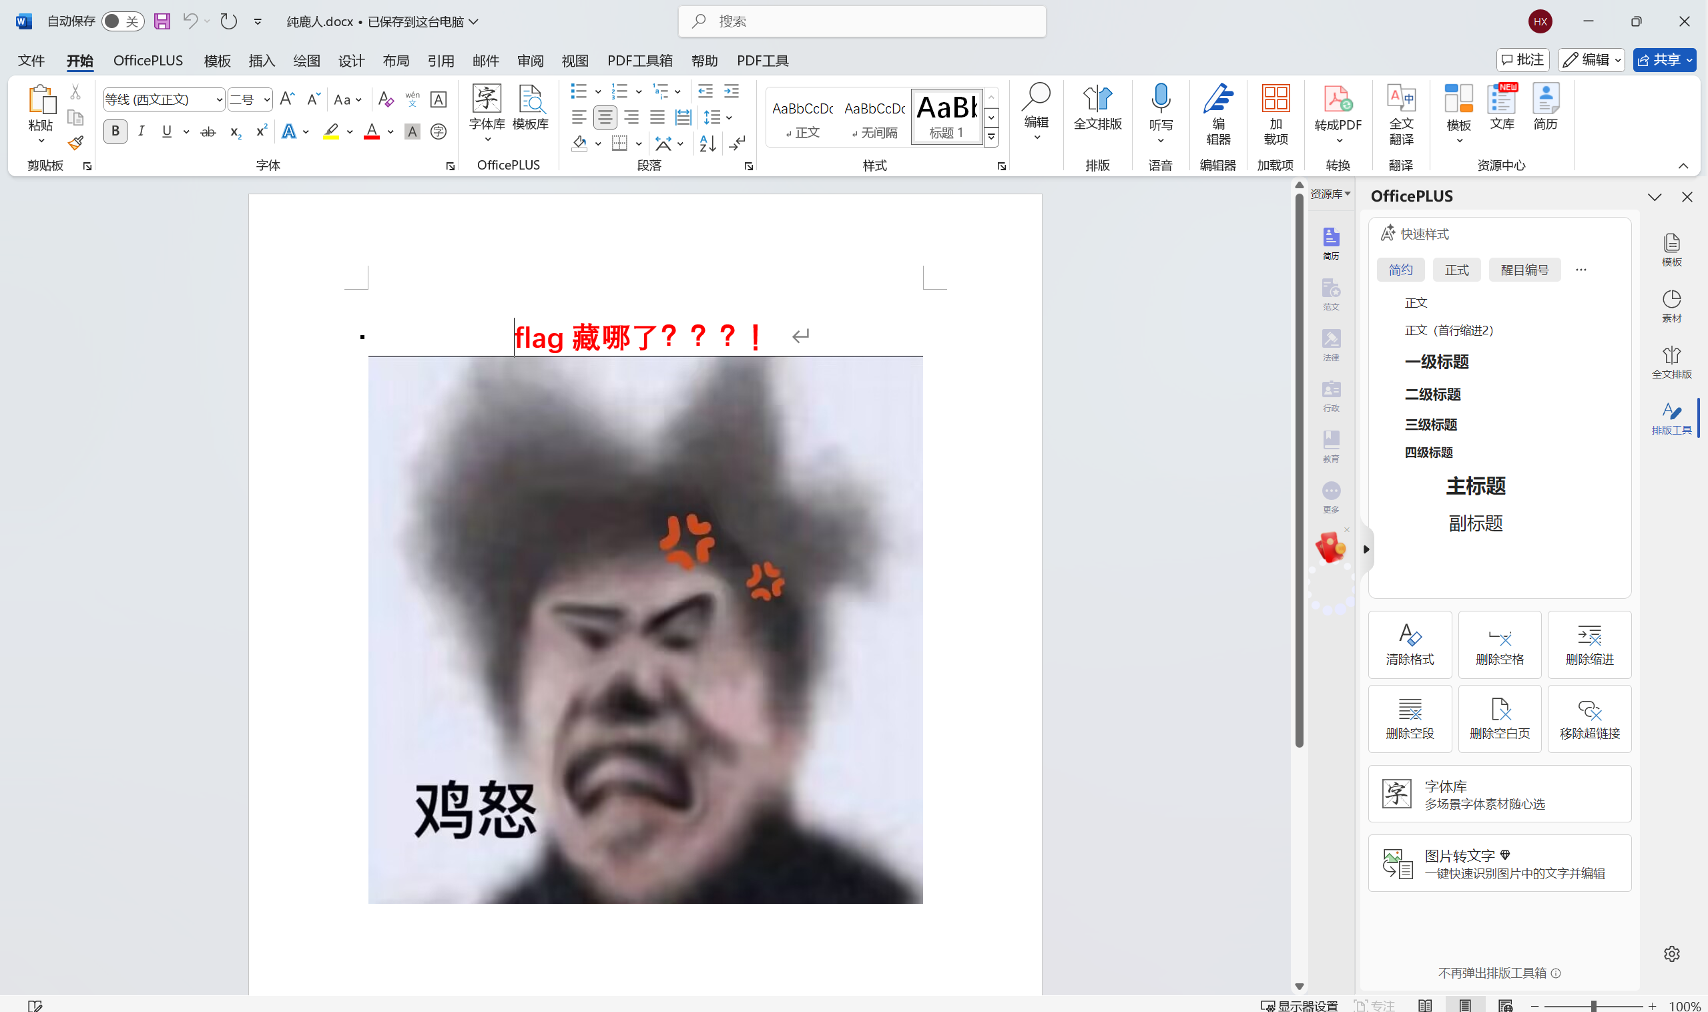Toggle Justify alignment
Screen dimensions: 1708x1012
click(x=657, y=117)
